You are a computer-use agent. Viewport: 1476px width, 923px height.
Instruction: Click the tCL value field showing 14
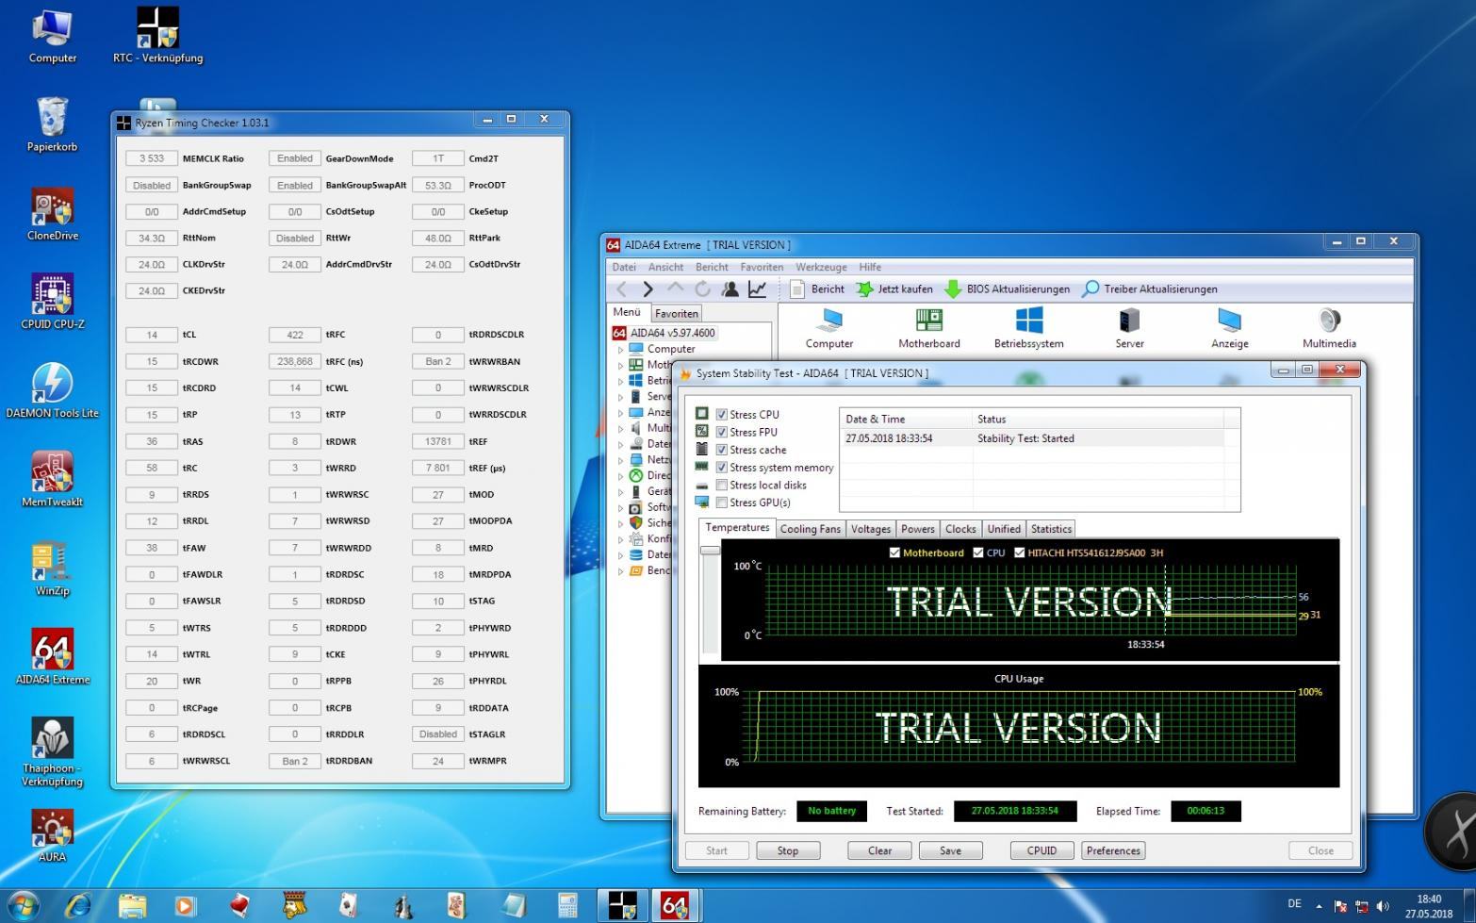[x=152, y=335]
